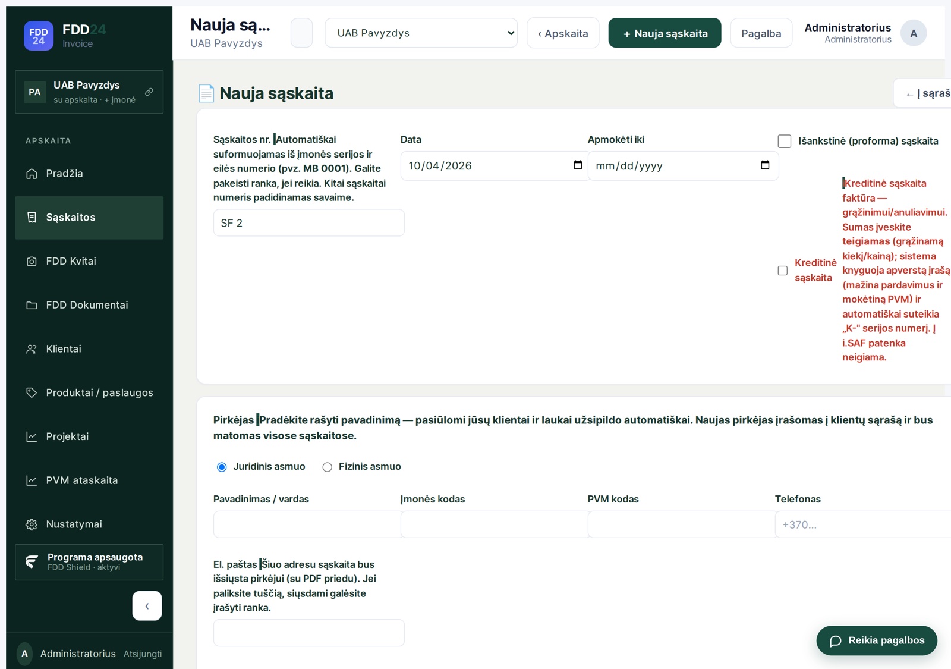The height and width of the screenshot is (669, 951).
Task: Go to FDD Kvitai section
Action: coord(89,261)
